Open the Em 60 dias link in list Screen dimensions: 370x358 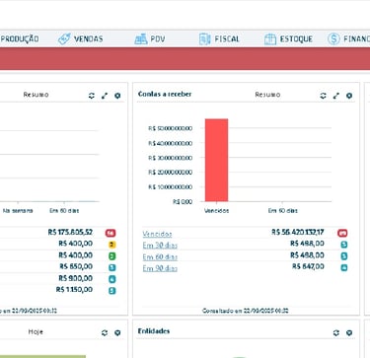(x=160, y=256)
